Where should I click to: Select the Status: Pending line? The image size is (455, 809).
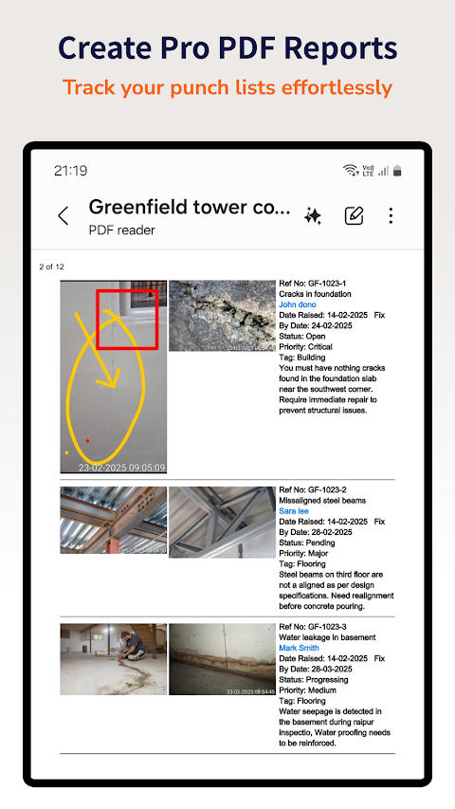point(307,542)
